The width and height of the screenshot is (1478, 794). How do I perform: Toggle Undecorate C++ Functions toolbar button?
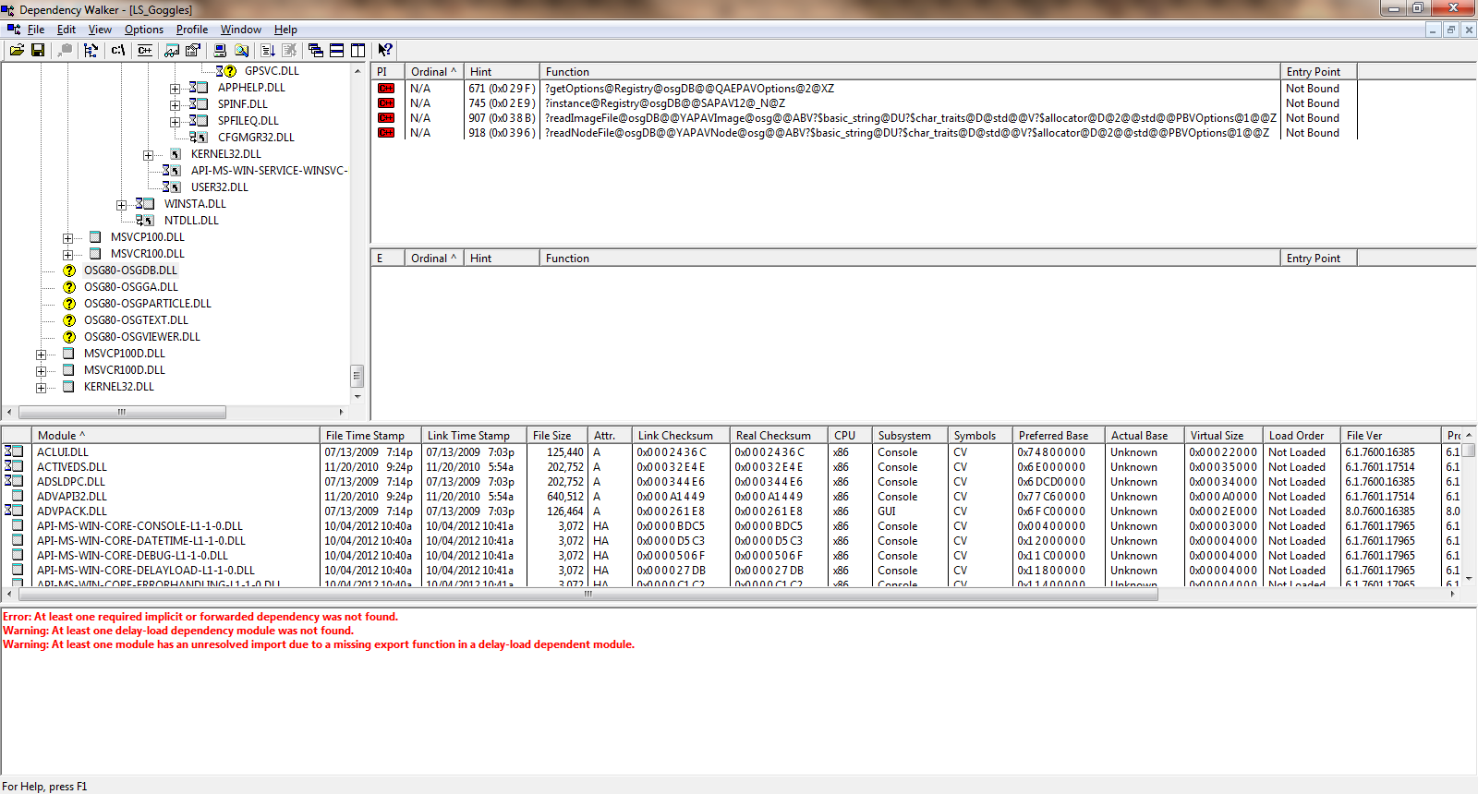(145, 50)
